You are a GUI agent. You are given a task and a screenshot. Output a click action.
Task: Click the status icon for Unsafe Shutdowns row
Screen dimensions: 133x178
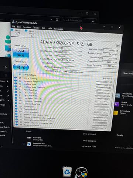pyautogui.click(x=16, y=111)
